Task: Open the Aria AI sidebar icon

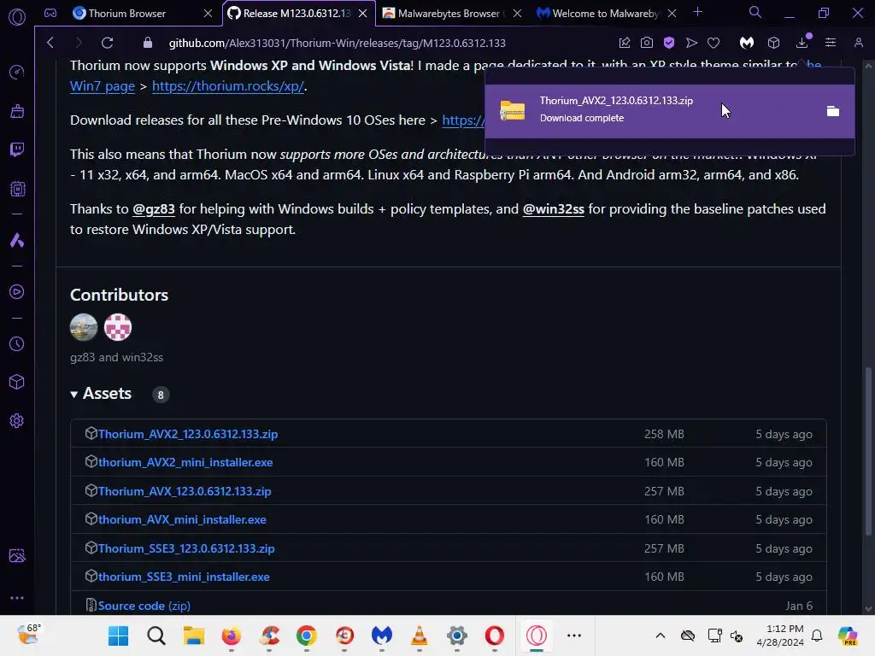Action: point(17,240)
